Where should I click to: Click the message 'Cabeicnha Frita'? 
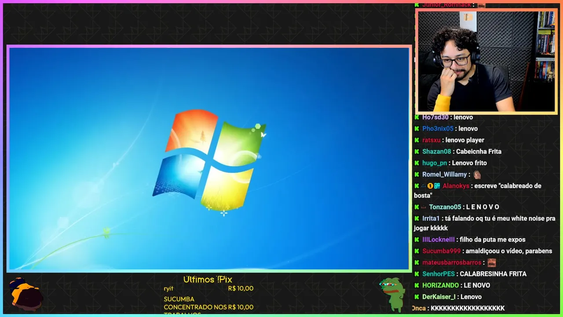pyautogui.click(x=479, y=151)
